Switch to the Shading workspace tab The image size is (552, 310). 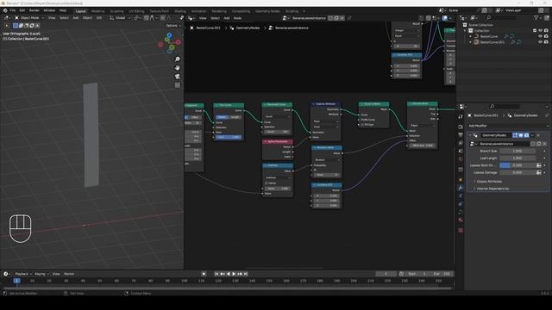(x=180, y=11)
